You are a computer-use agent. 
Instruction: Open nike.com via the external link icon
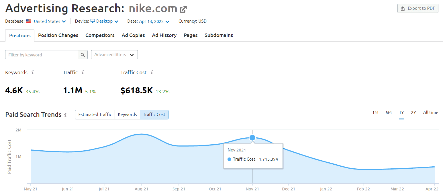click(x=183, y=9)
